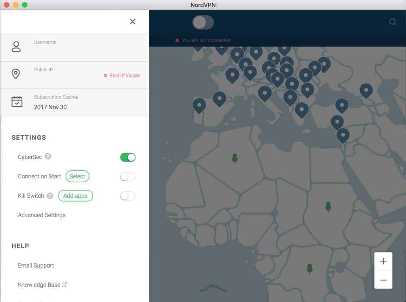Screen dimensions: 406x302
Task: Toggle the main VPN connection switch
Action: tap(203, 22)
